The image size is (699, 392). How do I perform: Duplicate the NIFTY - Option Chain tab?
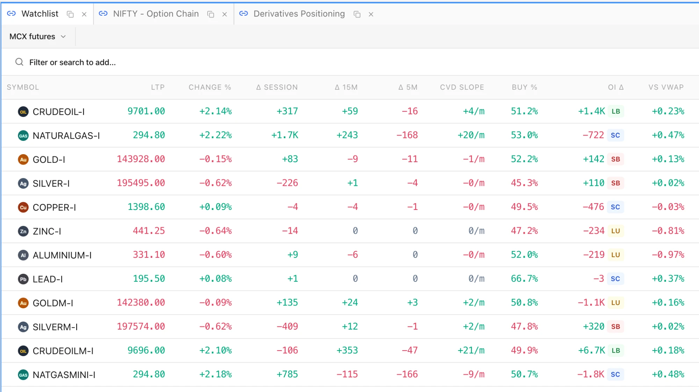point(210,14)
